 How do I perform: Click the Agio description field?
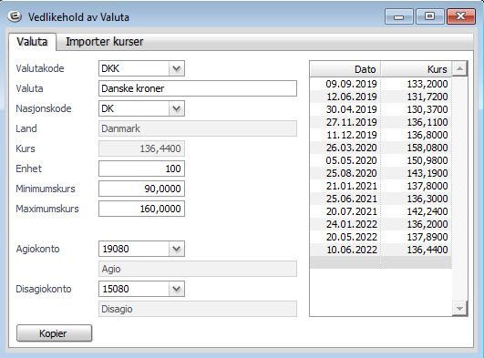[198, 269]
